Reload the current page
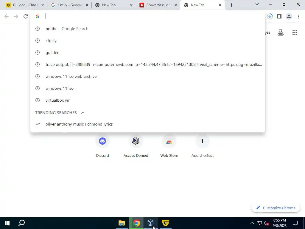Viewport: 305px width, 229px height. pyautogui.click(x=26, y=16)
